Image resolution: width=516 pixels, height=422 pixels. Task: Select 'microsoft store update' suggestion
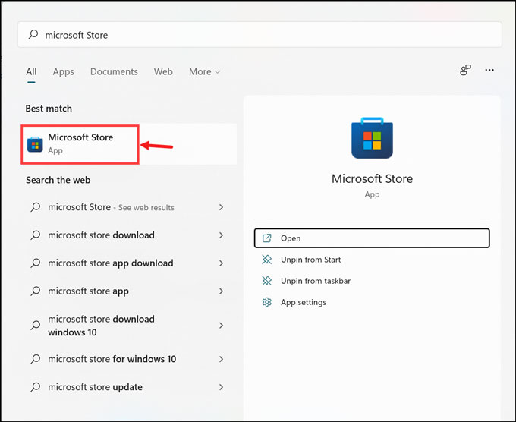point(129,387)
